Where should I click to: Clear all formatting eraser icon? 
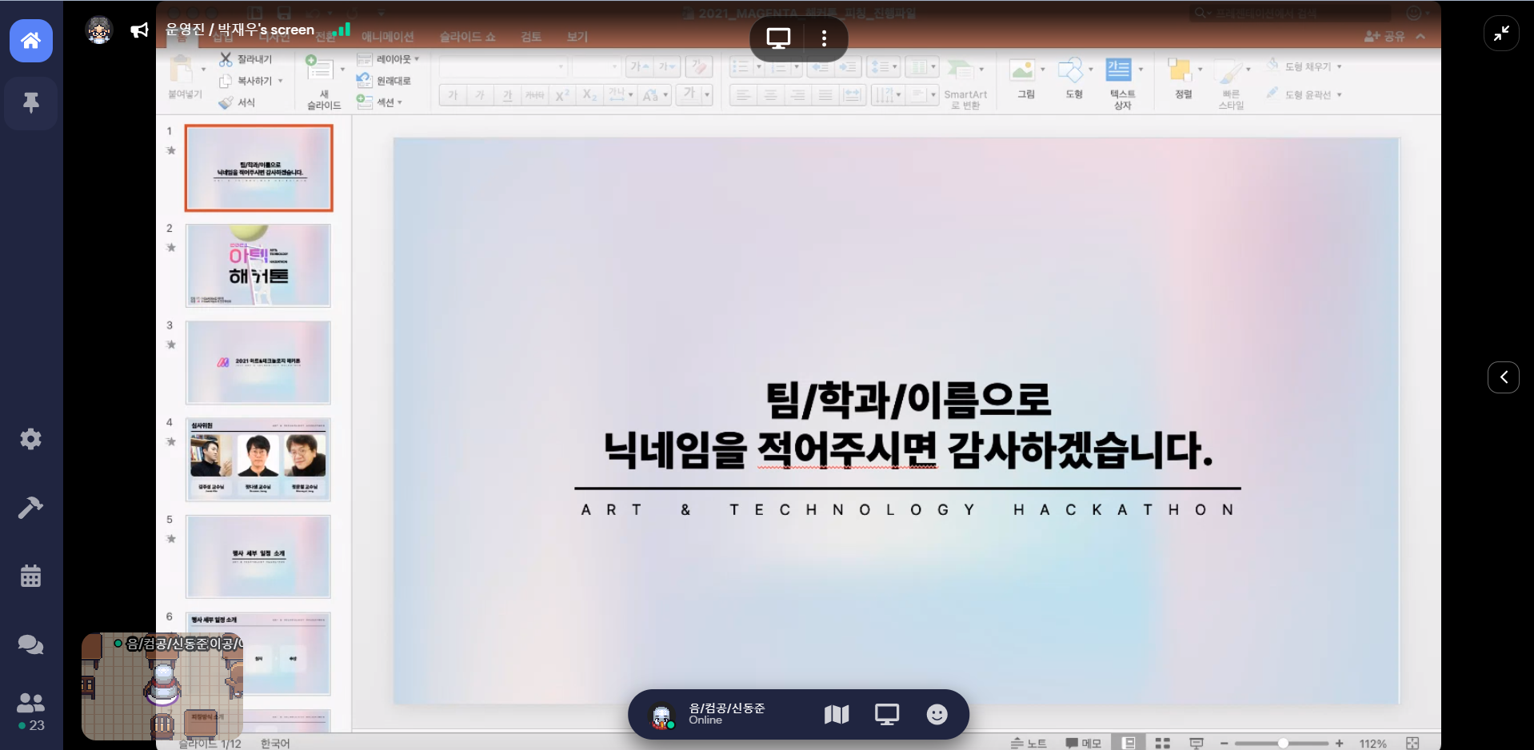tap(699, 66)
